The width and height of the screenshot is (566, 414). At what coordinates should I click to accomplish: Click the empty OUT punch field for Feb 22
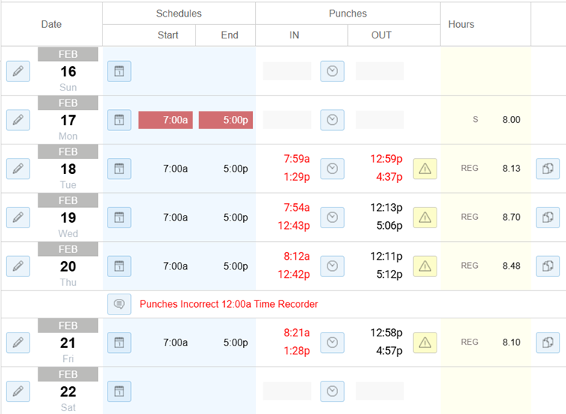pos(380,391)
